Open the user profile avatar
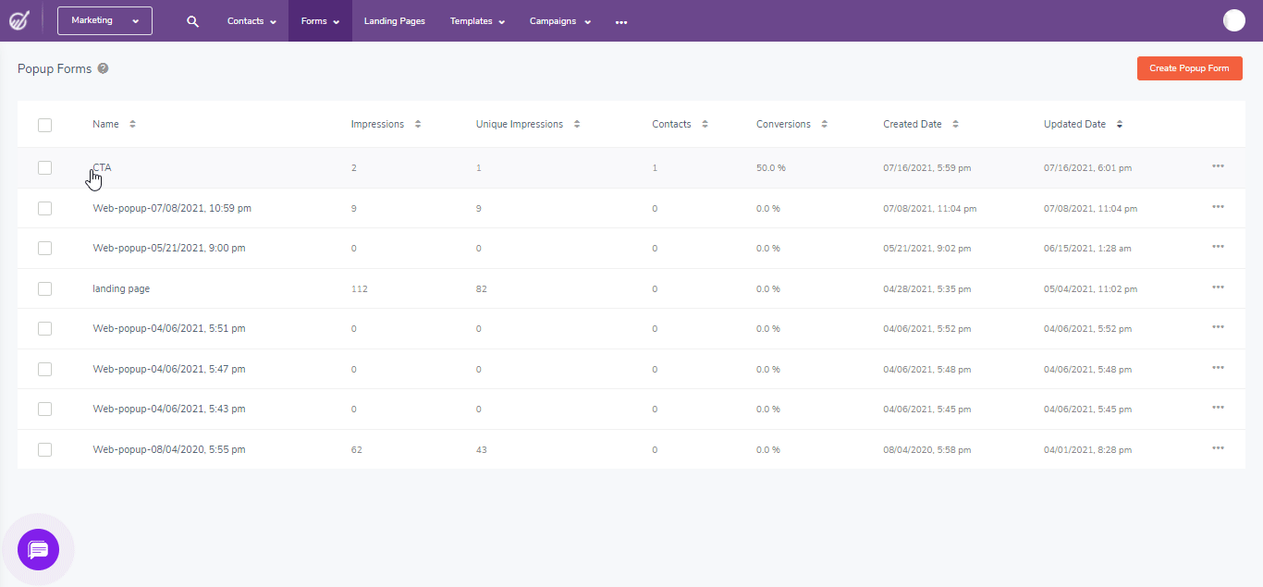1263x587 pixels. (1234, 20)
